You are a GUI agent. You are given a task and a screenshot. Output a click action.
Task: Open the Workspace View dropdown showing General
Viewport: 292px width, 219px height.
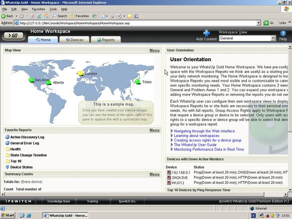[x=247, y=38]
